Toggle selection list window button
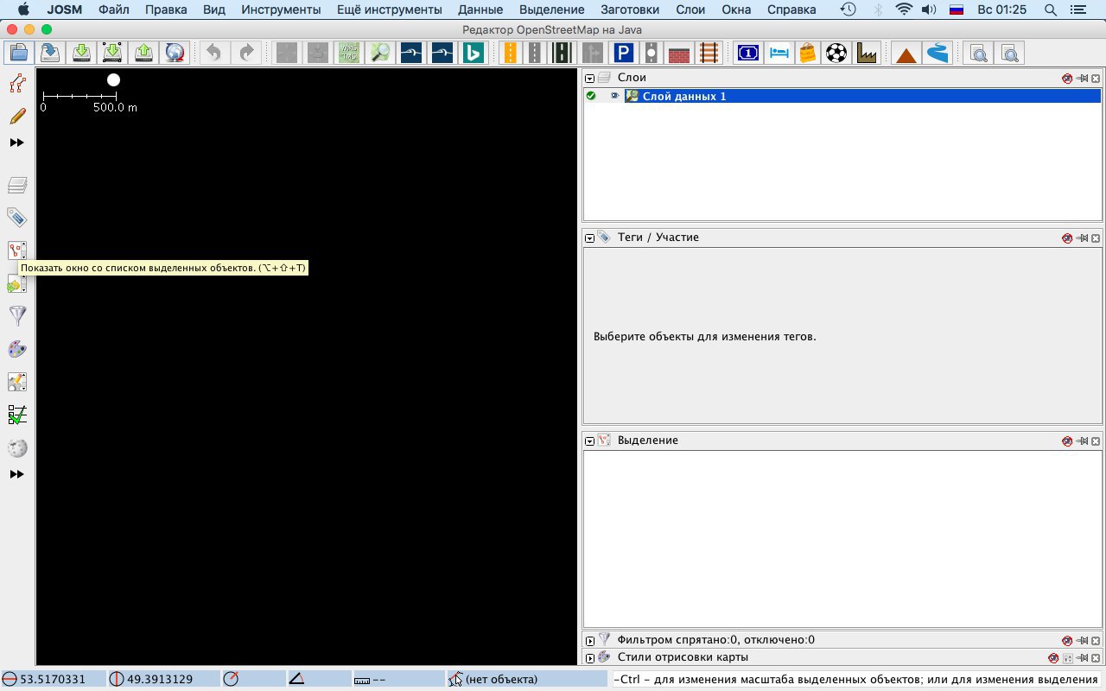The image size is (1106, 691). [x=17, y=250]
